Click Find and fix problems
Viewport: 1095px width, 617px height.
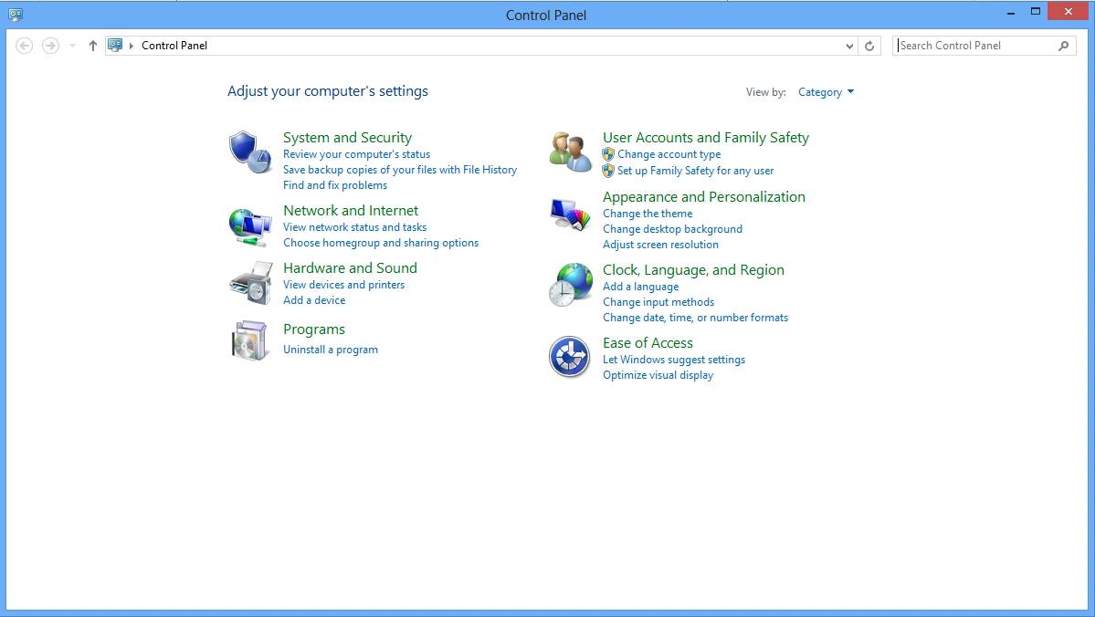click(335, 185)
